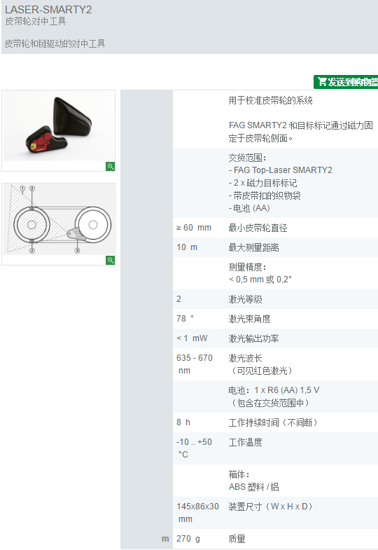
Task: Click the LASER-SMARTY2 product title
Action: pos(48,10)
